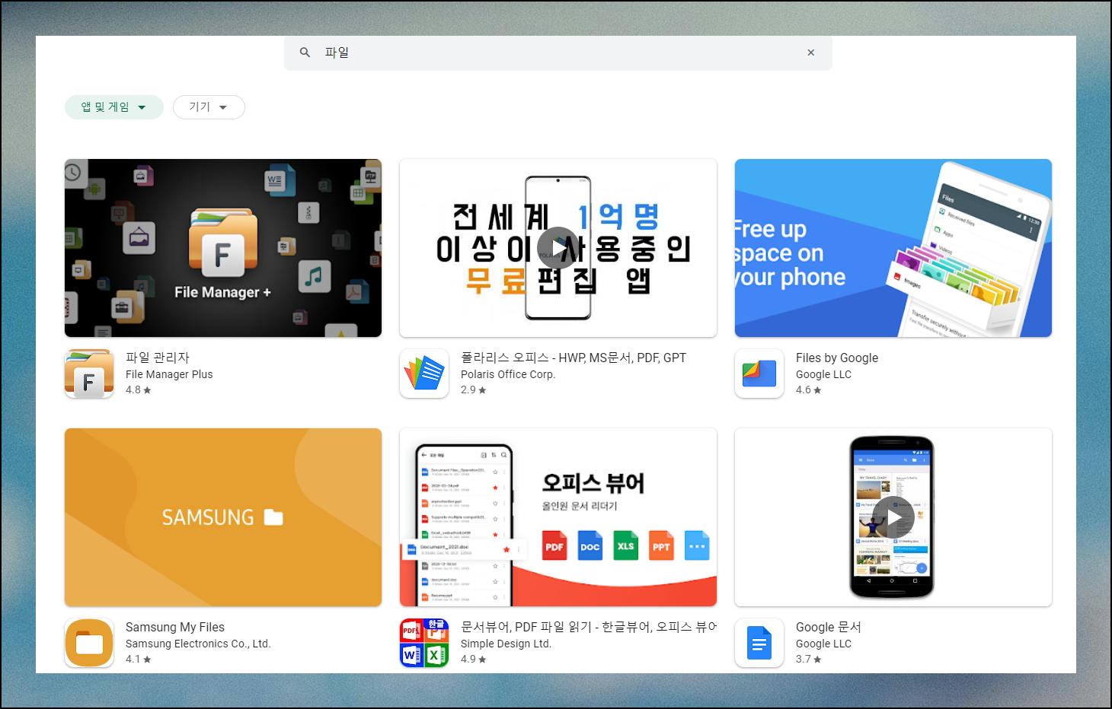Click Polaris Office Corp. developer text
1112x709 pixels.
(508, 374)
